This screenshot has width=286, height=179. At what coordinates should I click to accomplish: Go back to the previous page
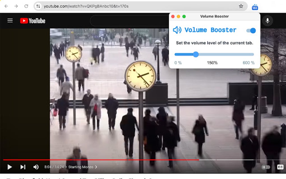tap(6, 6)
